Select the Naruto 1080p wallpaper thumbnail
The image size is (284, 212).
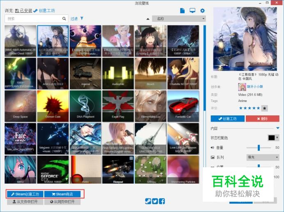point(85,41)
